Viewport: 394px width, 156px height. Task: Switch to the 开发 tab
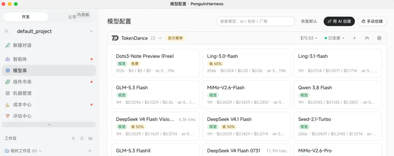tap(26, 17)
